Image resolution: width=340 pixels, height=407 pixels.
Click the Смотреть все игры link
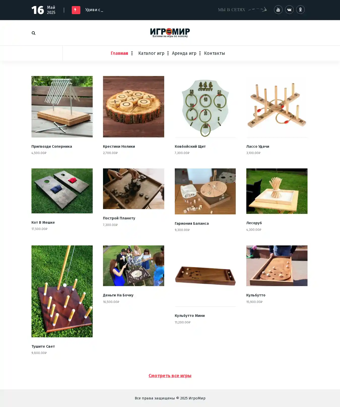click(x=170, y=375)
